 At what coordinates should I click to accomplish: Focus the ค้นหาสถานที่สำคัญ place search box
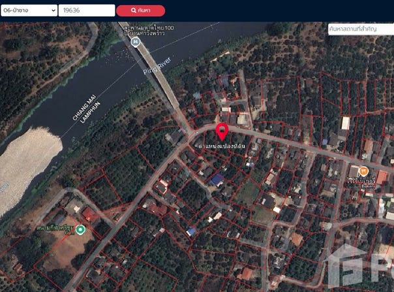tap(361, 29)
